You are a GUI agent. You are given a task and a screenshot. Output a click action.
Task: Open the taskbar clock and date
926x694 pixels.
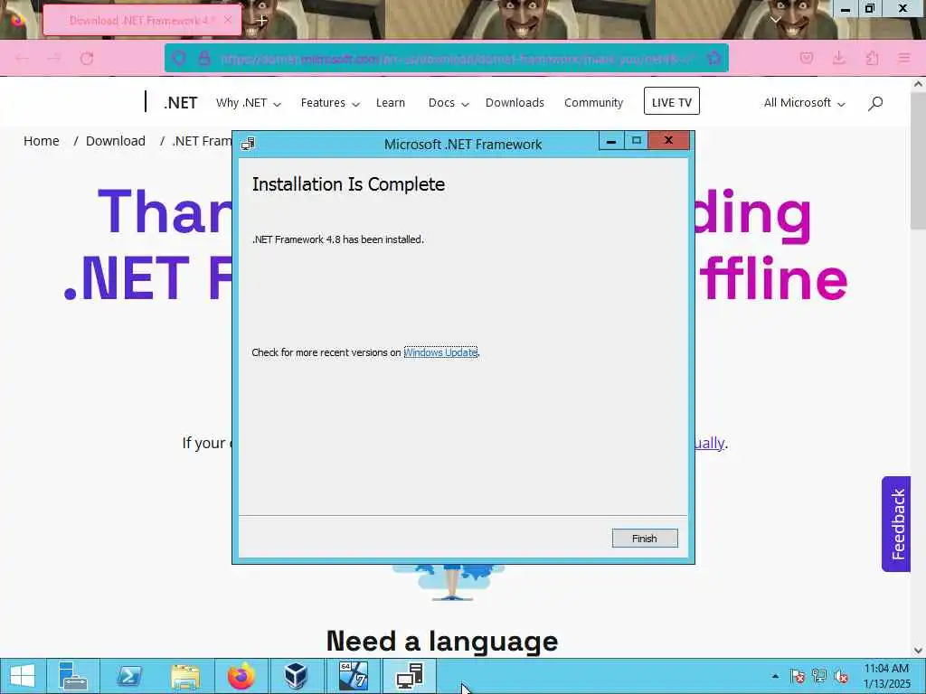tap(886, 676)
